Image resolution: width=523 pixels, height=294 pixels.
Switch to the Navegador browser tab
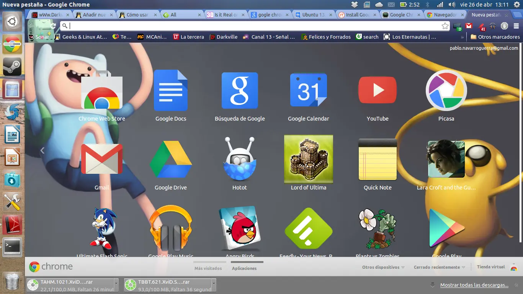pyautogui.click(x=445, y=15)
